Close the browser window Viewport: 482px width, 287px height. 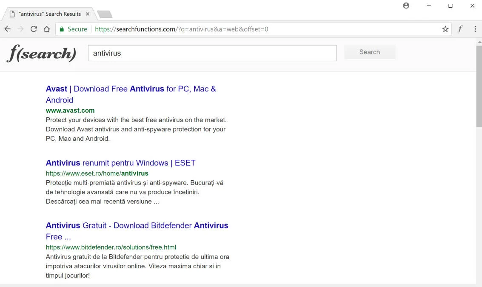click(472, 6)
